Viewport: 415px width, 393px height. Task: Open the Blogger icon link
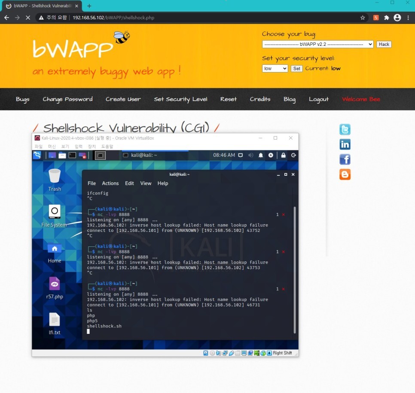(345, 174)
